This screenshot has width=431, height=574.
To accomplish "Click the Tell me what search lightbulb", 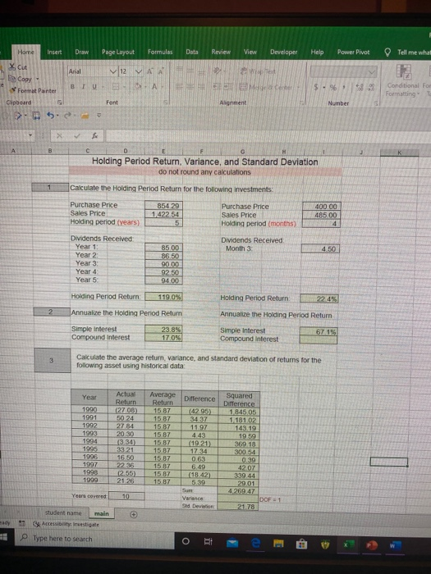I will click(x=387, y=52).
